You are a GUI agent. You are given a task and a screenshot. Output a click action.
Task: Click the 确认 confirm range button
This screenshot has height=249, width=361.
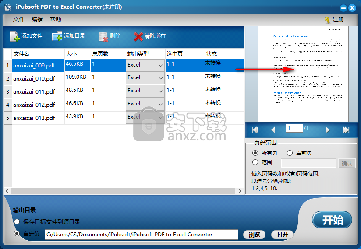[x=347, y=163]
